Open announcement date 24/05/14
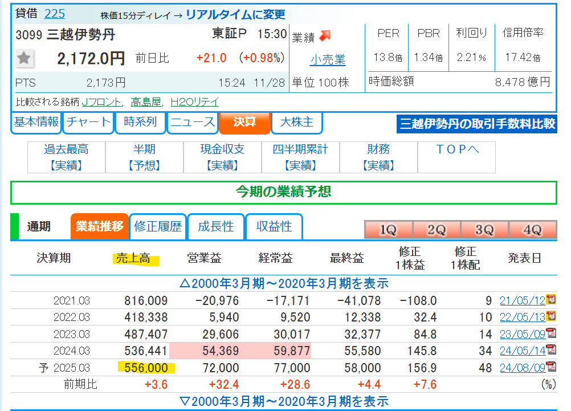The height and width of the screenshot is (411, 571). (x=523, y=351)
